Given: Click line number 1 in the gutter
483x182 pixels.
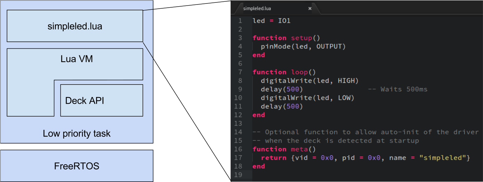Looking at the screenshot, I should click(x=240, y=21).
